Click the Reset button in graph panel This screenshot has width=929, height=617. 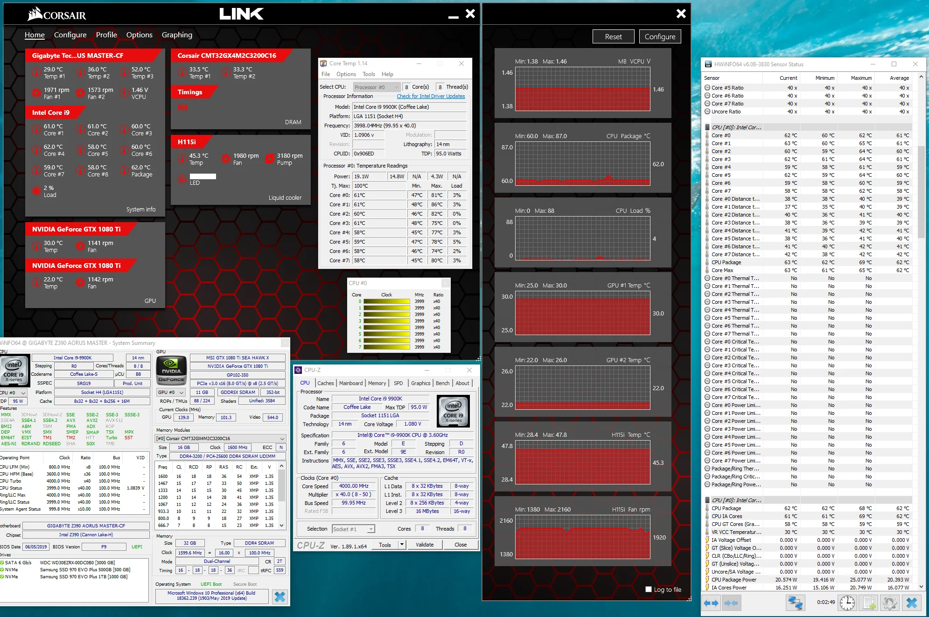(x=613, y=36)
